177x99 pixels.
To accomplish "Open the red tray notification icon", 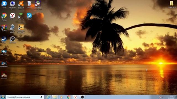I will pyautogui.click(x=160, y=97).
